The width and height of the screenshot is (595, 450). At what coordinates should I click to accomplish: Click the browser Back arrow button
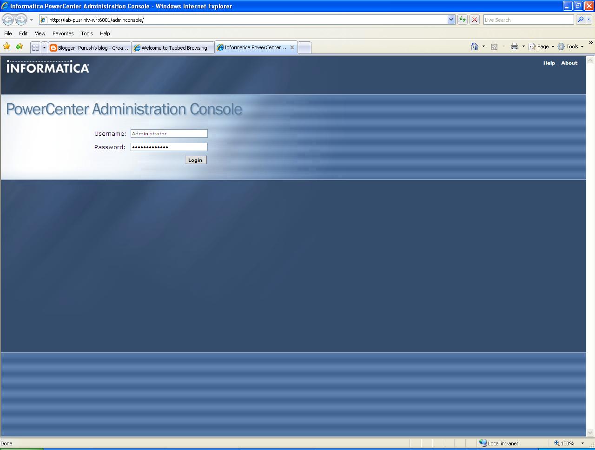[8, 20]
